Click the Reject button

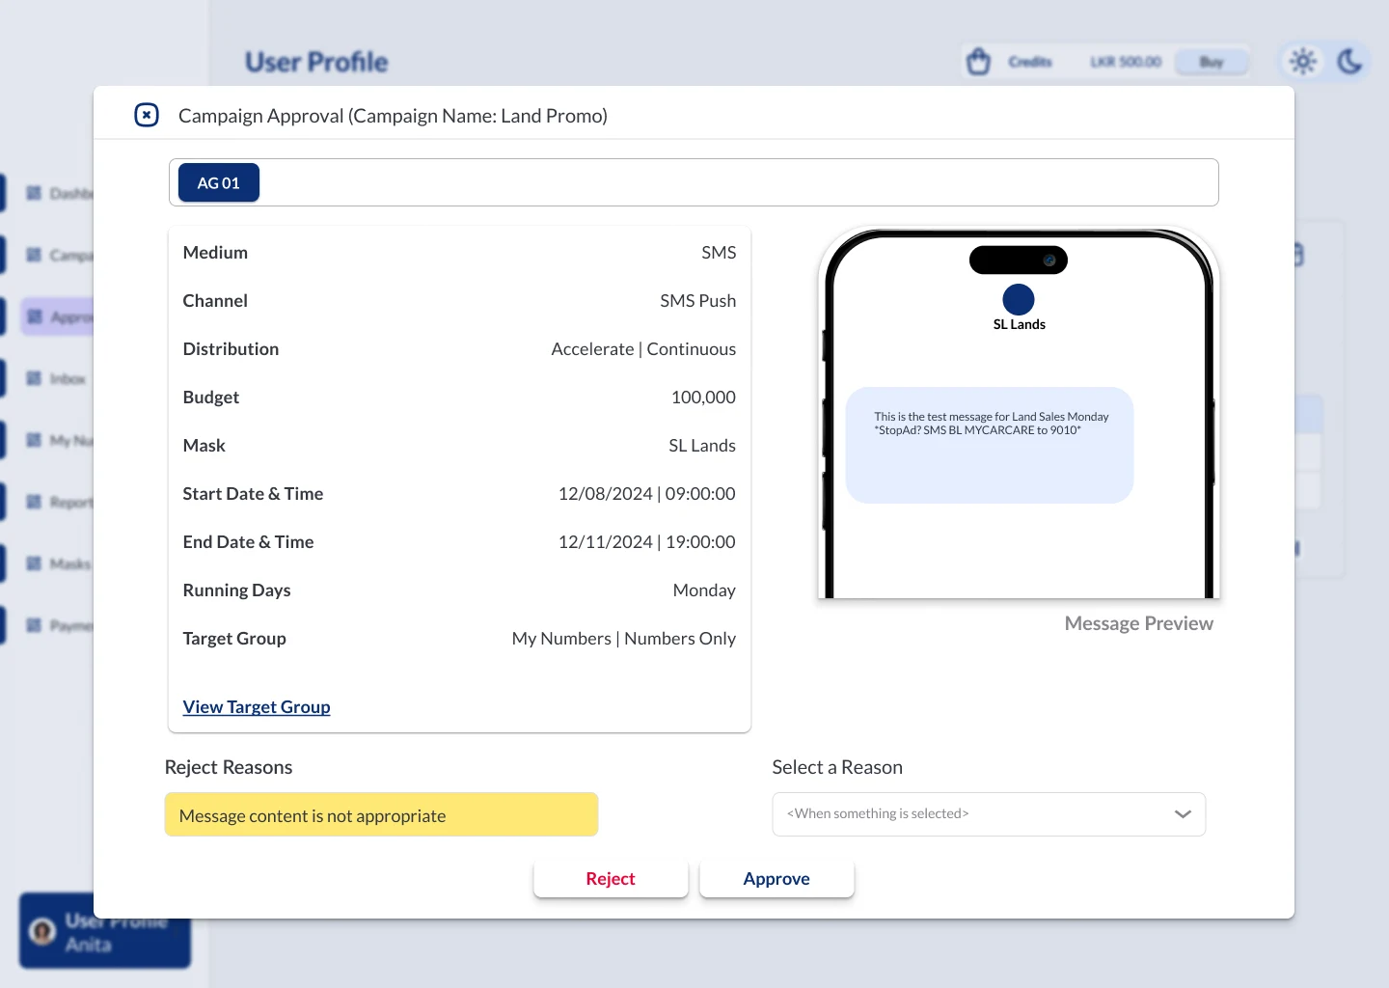pyautogui.click(x=611, y=879)
